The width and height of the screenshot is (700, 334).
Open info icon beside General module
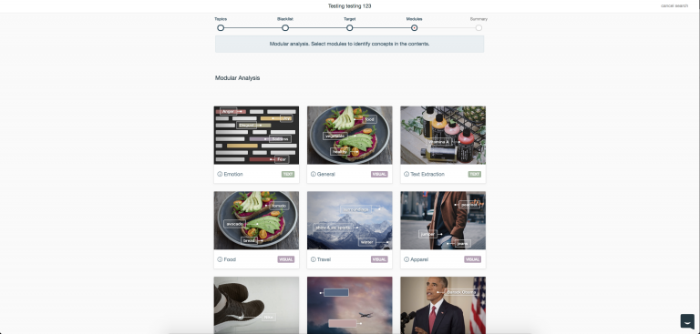[x=313, y=175]
